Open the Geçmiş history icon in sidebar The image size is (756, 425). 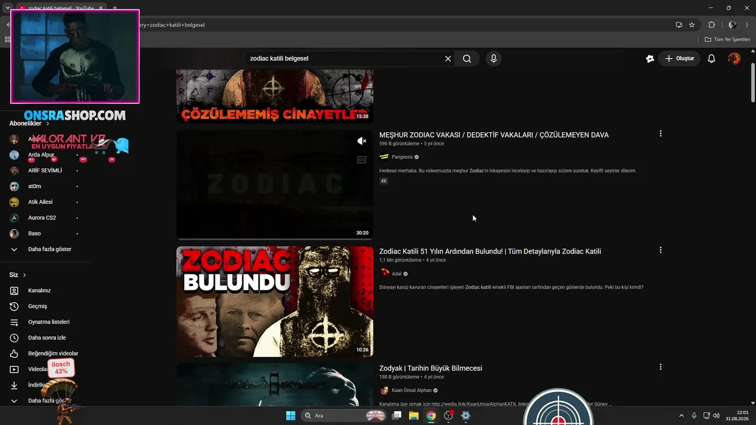point(14,306)
